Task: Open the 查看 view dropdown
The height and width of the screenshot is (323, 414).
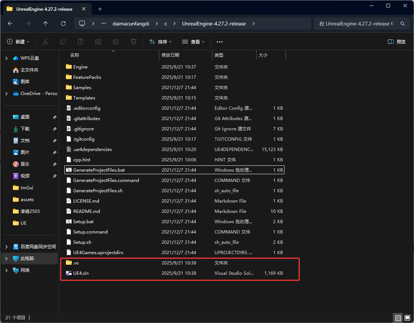Action: click(x=193, y=42)
